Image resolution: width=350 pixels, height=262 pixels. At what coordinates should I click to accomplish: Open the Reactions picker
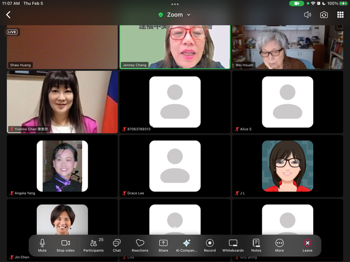click(x=140, y=244)
